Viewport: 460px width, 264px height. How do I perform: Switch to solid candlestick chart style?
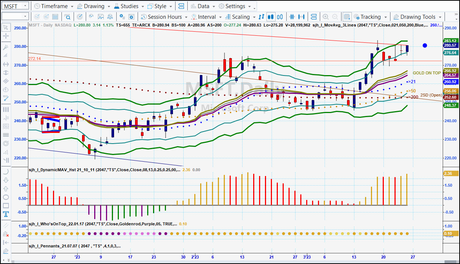pyautogui.click(x=271, y=17)
